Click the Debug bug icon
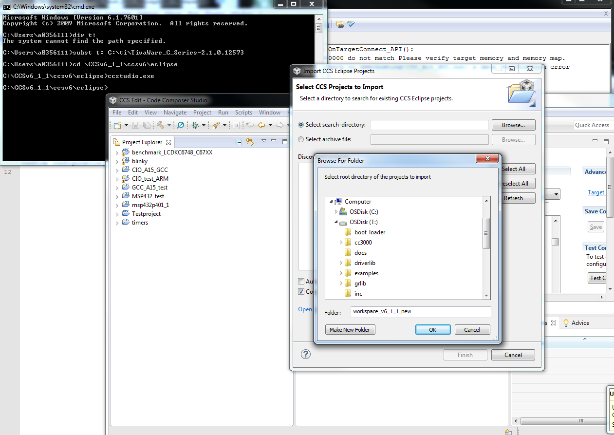614x435 pixels. tap(195, 125)
